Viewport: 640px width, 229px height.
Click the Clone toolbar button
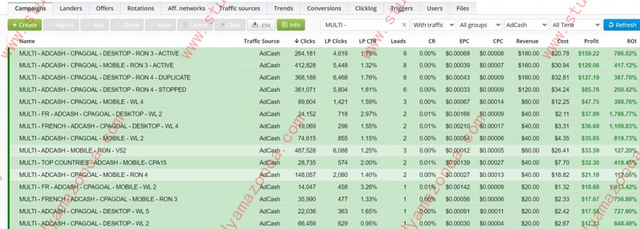pos(127,25)
